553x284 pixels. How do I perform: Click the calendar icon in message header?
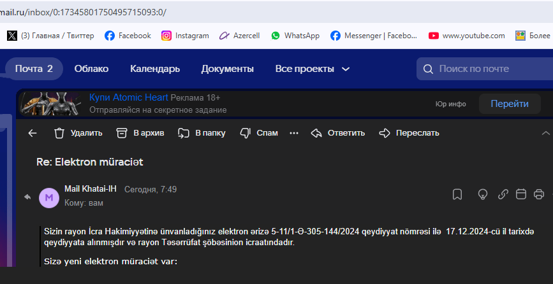520,194
